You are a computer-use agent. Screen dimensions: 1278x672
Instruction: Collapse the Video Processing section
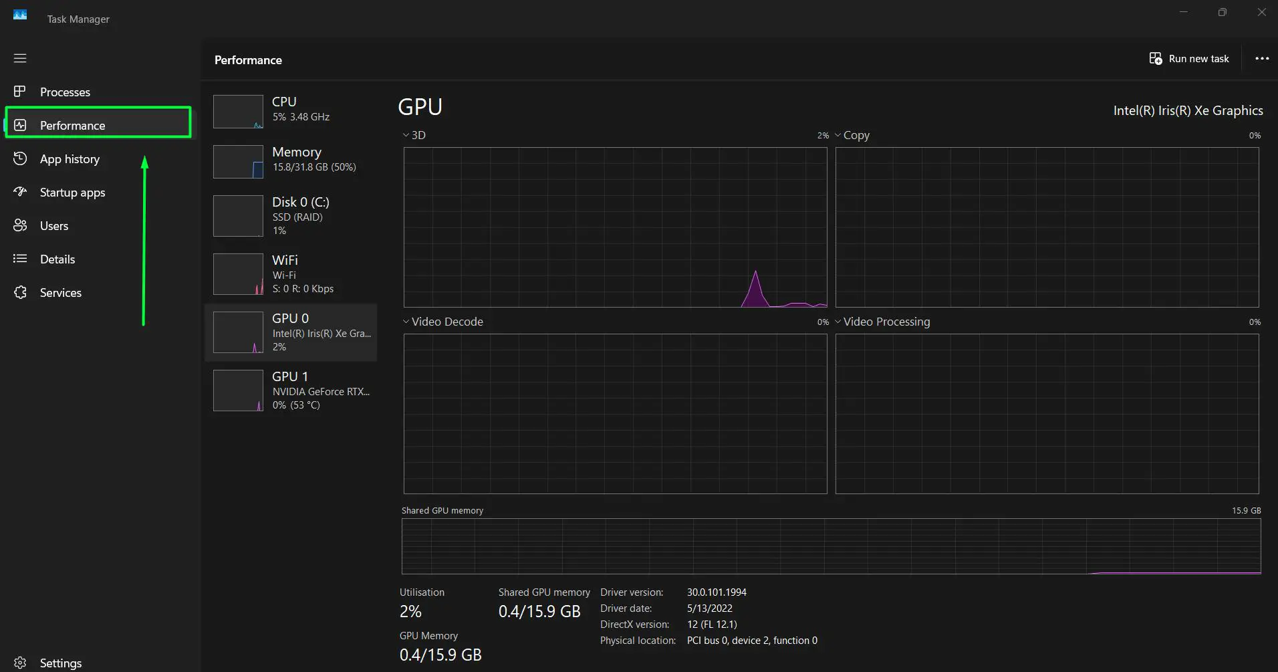pos(840,322)
